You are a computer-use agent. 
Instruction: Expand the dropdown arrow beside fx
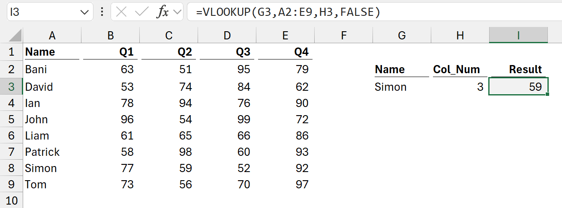click(x=176, y=12)
